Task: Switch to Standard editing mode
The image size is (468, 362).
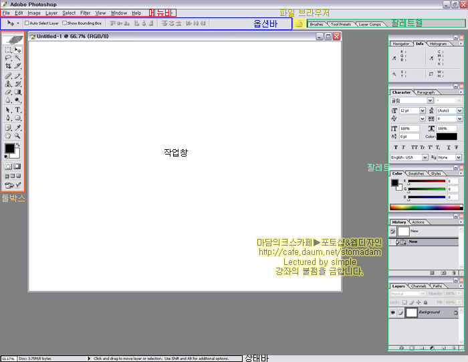Action: coord(8,167)
